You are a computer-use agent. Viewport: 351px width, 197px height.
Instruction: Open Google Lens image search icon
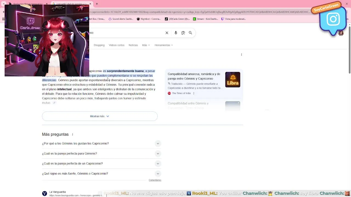(x=183, y=33)
